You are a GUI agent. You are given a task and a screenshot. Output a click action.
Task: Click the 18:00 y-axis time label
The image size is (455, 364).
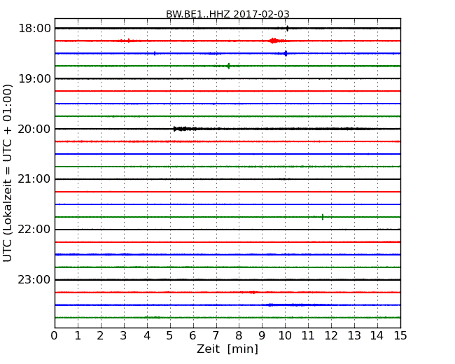click(x=34, y=29)
